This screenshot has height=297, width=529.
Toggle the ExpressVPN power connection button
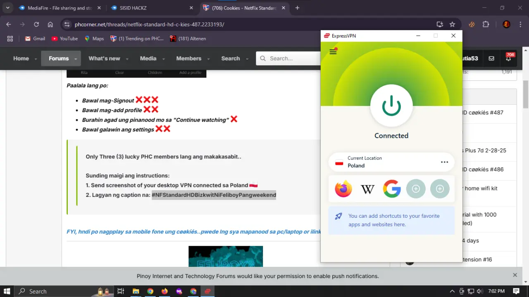point(391,106)
